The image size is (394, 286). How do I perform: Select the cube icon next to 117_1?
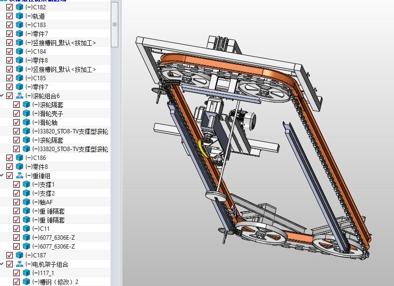pos(27,273)
